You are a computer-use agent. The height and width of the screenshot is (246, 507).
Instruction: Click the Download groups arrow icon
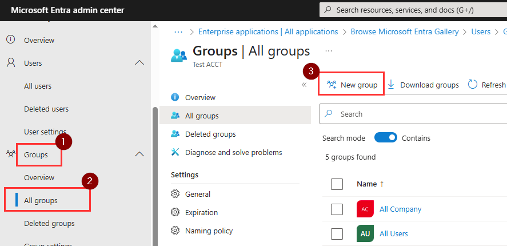point(391,85)
